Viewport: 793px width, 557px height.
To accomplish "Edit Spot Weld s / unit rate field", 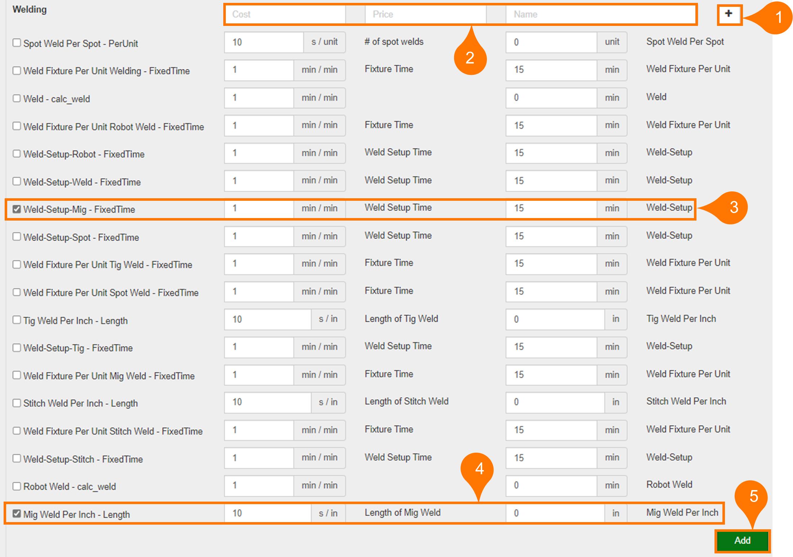I will tap(264, 42).
